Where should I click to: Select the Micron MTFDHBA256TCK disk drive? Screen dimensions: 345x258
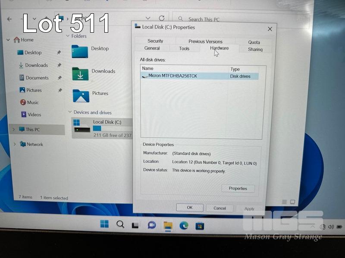[x=172, y=76]
